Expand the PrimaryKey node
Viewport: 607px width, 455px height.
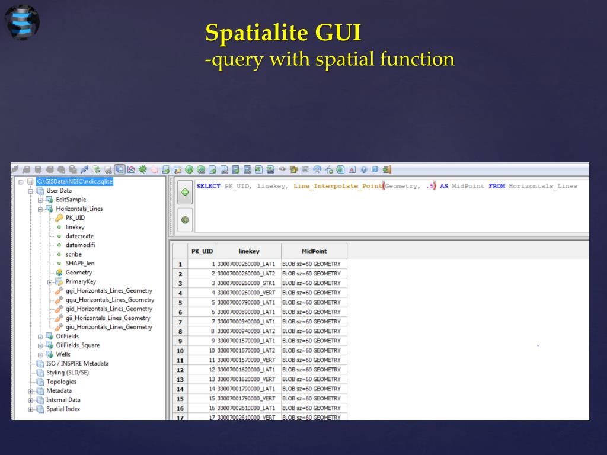(50, 282)
